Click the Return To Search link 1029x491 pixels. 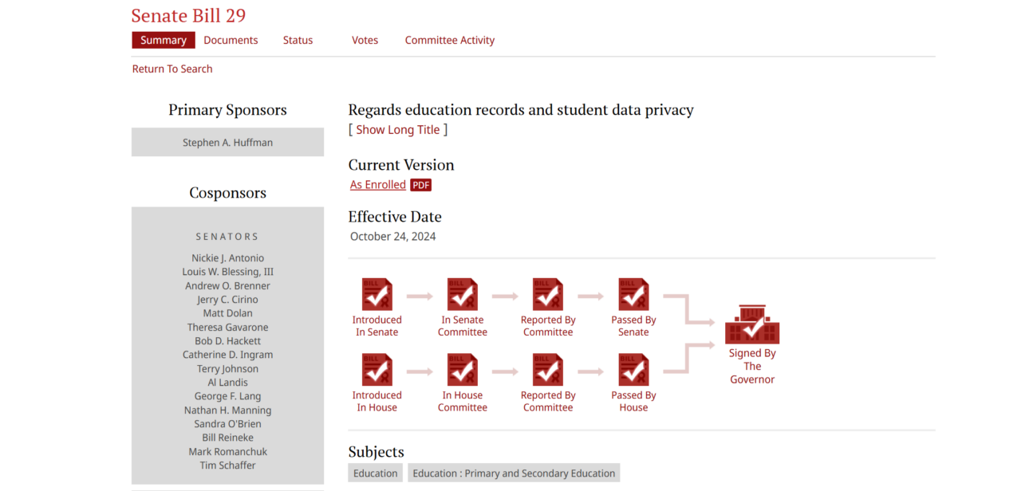pyautogui.click(x=172, y=69)
